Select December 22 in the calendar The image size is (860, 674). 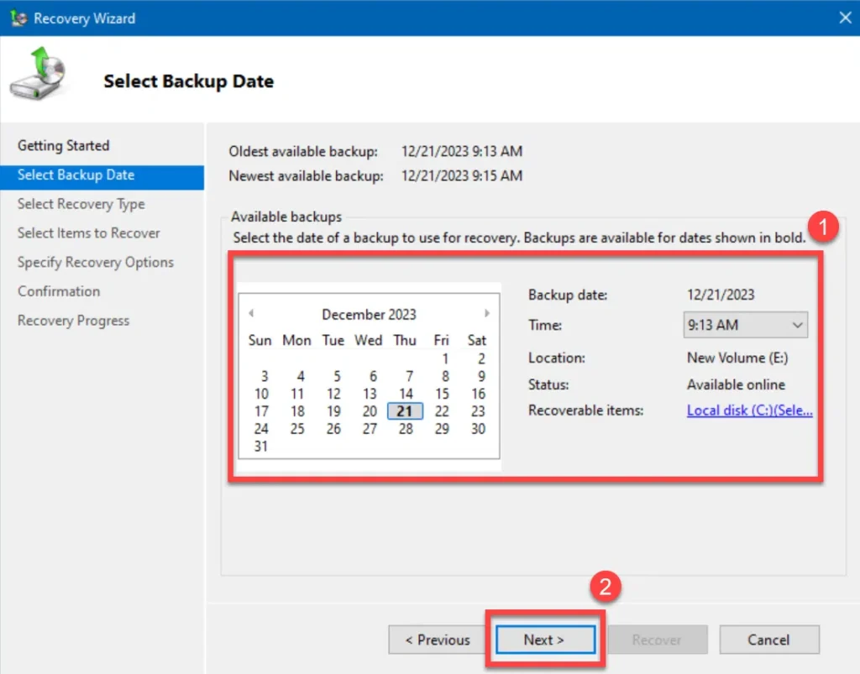point(442,411)
